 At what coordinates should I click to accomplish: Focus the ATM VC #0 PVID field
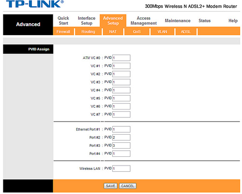(121, 58)
